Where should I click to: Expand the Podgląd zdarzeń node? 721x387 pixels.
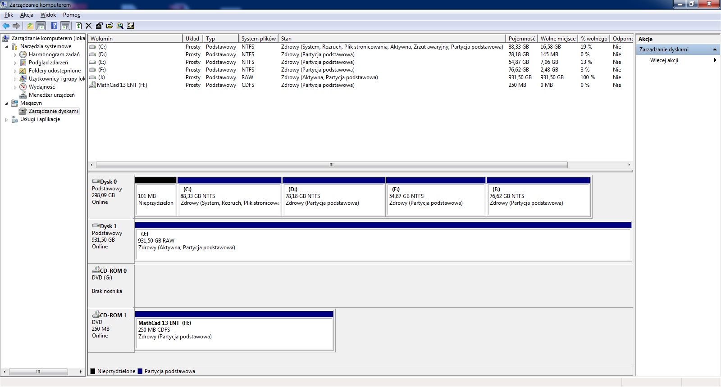tap(15, 63)
